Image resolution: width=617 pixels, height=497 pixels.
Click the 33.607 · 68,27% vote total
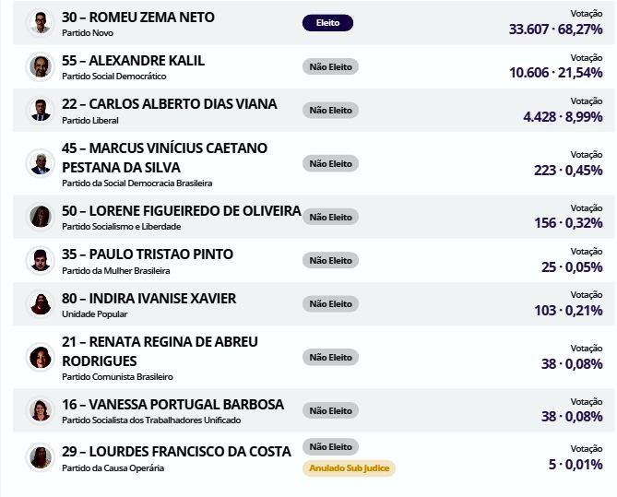point(555,30)
